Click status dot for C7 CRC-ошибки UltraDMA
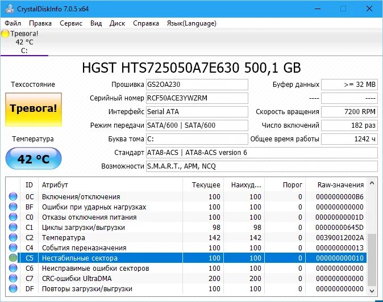This screenshot has width=383, height=302. tap(13, 278)
